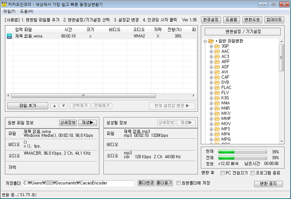Expand the 3GP tree node
Screen dimensions: 291x199
[x=211, y=46]
